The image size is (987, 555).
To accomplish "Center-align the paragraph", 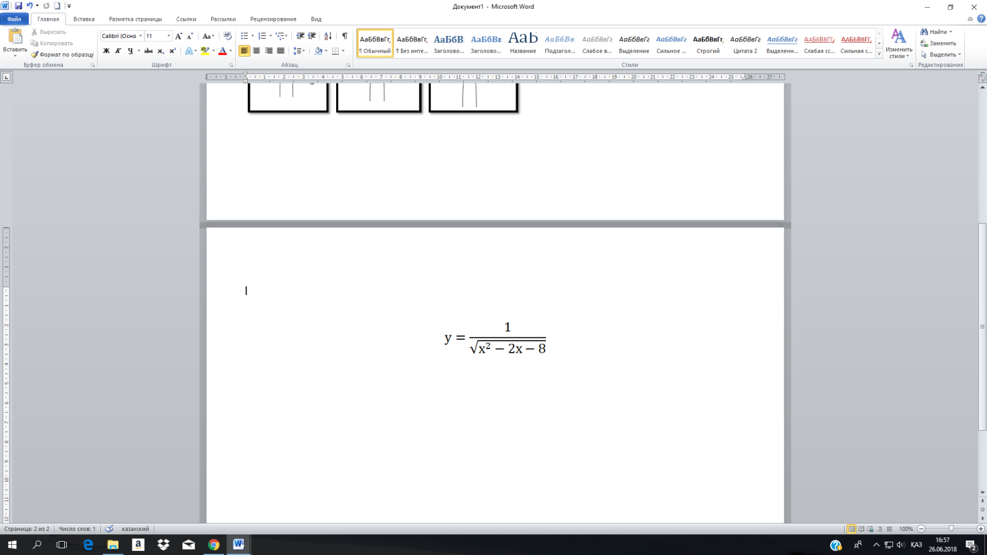I will [257, 51].
